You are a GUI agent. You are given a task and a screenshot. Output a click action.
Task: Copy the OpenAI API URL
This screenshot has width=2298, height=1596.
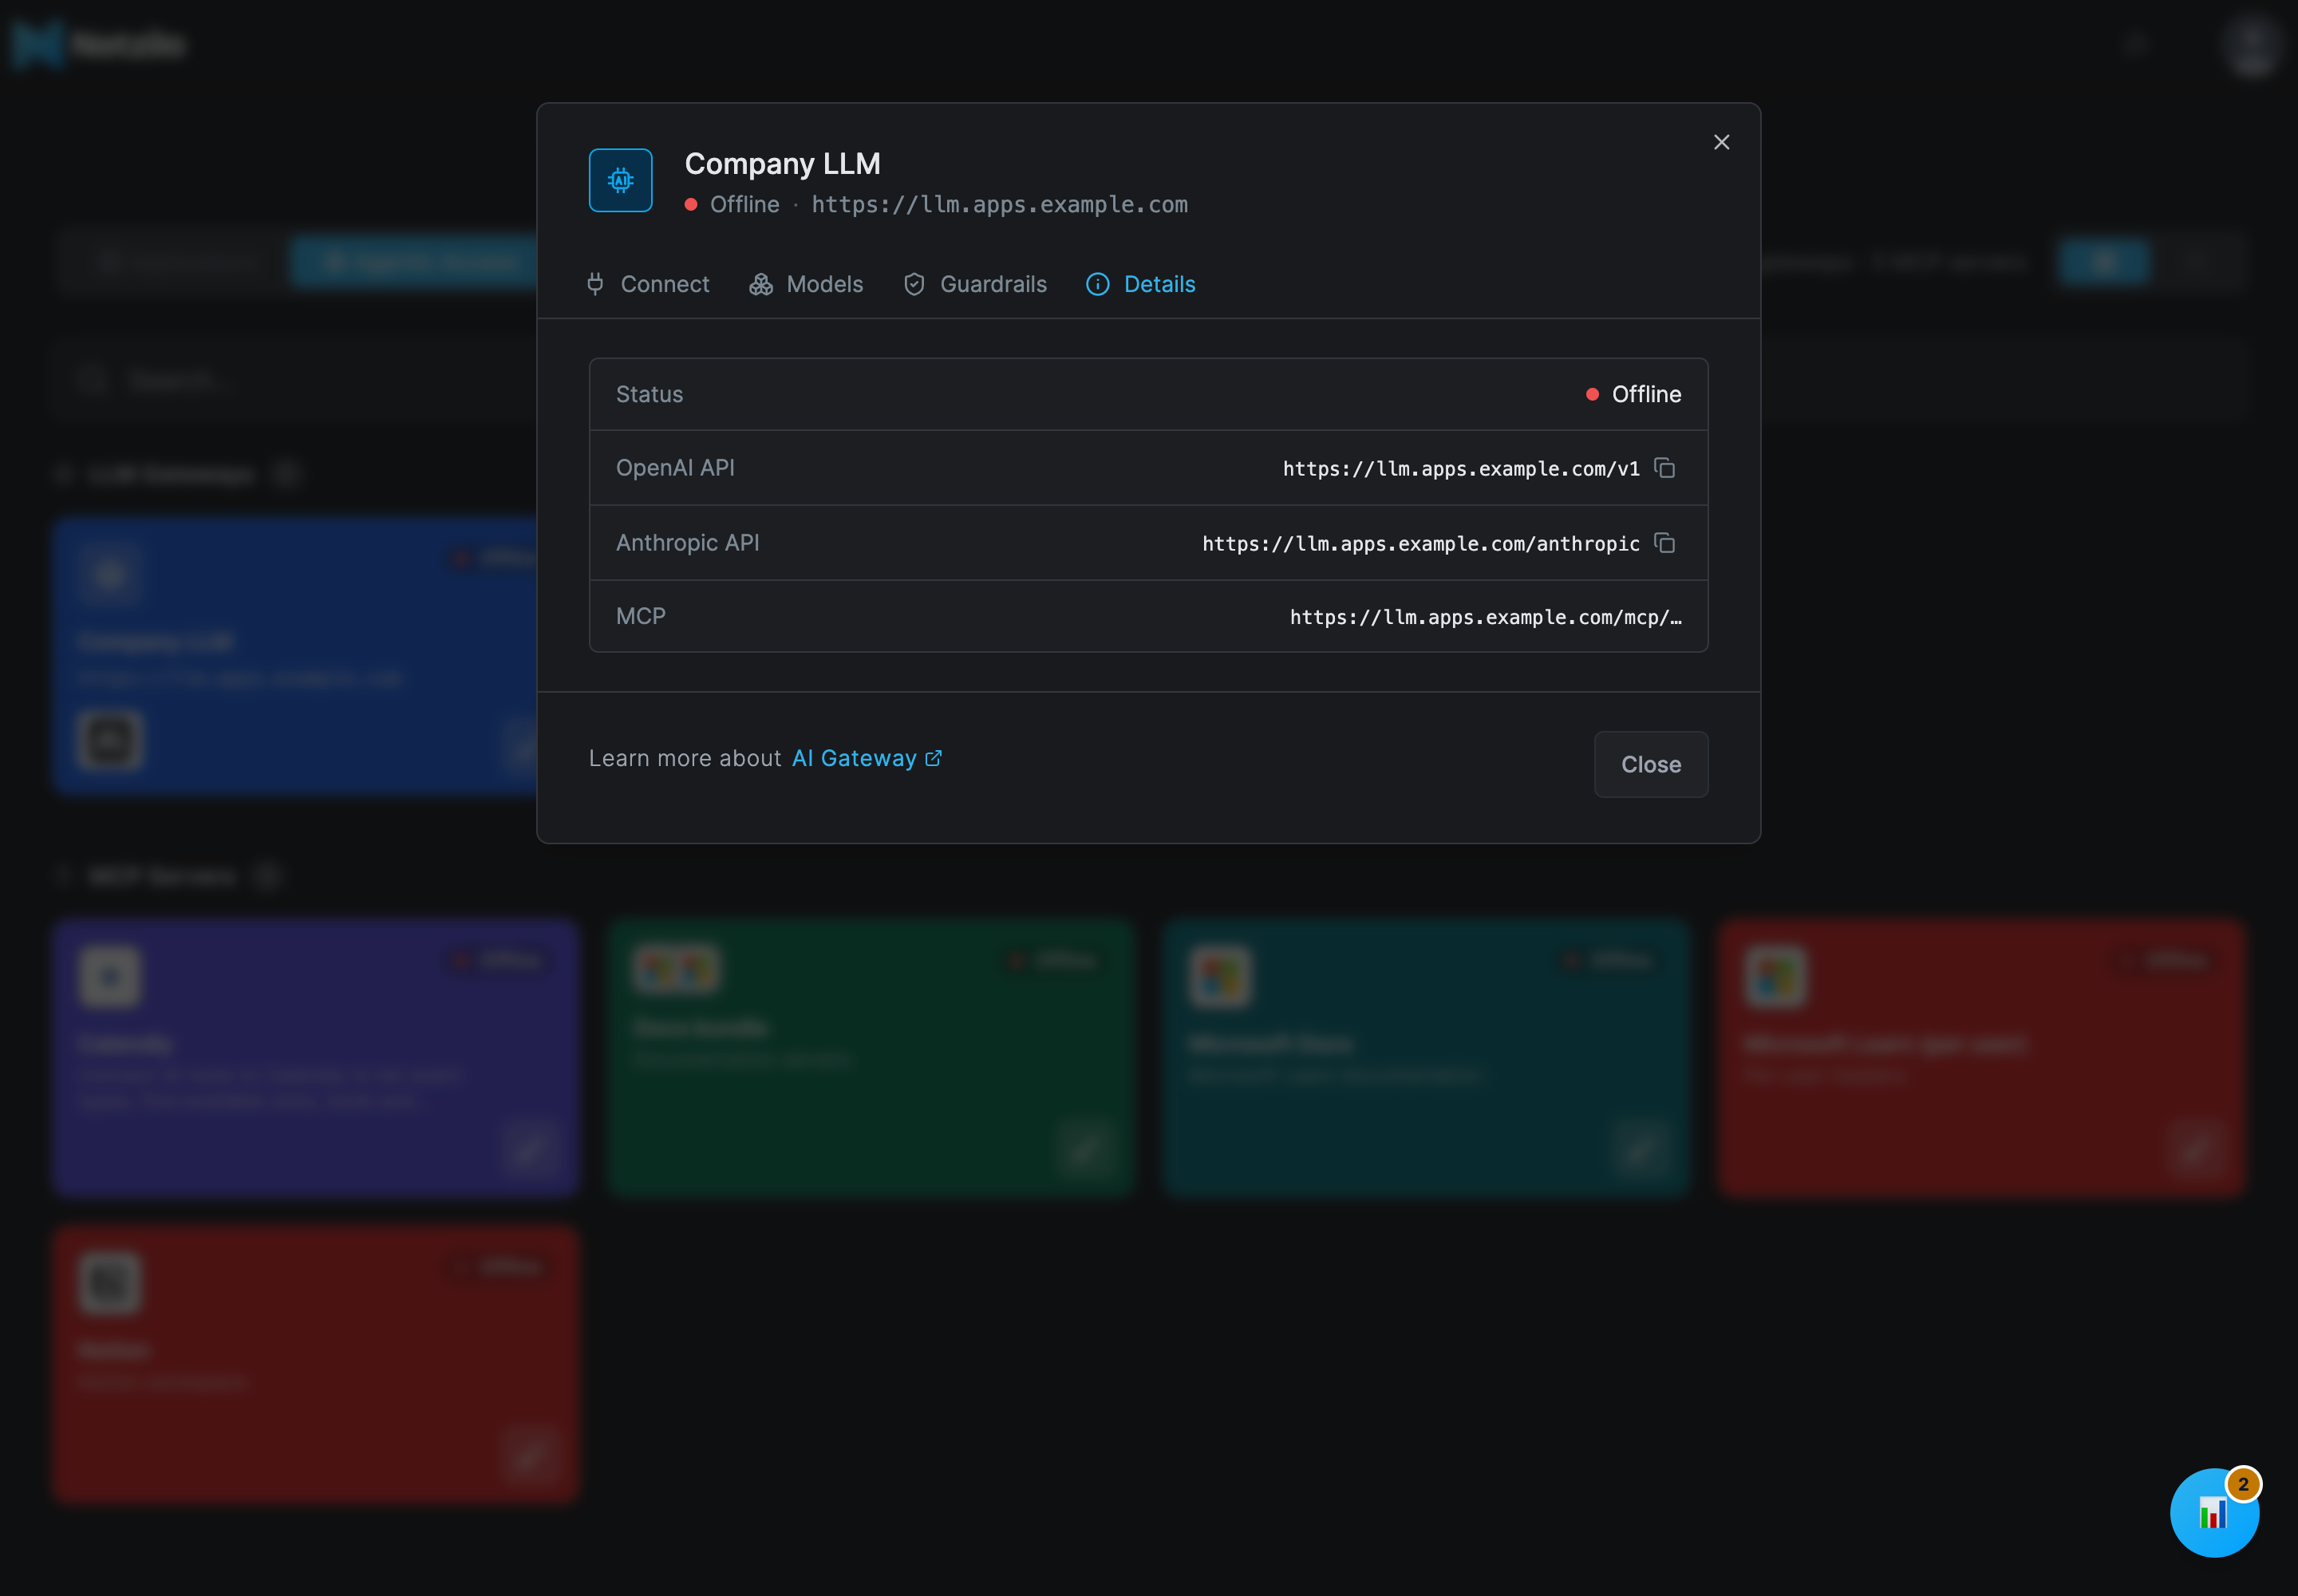tap(1664, 468)
